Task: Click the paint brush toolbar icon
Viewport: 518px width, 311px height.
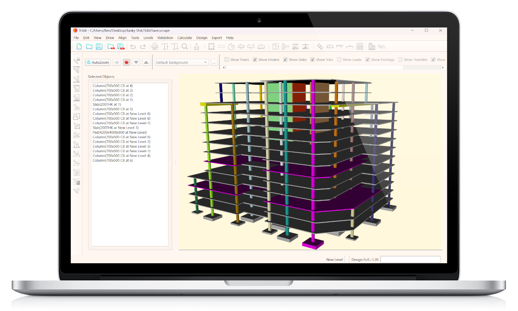Action: [x=197, y=46]
